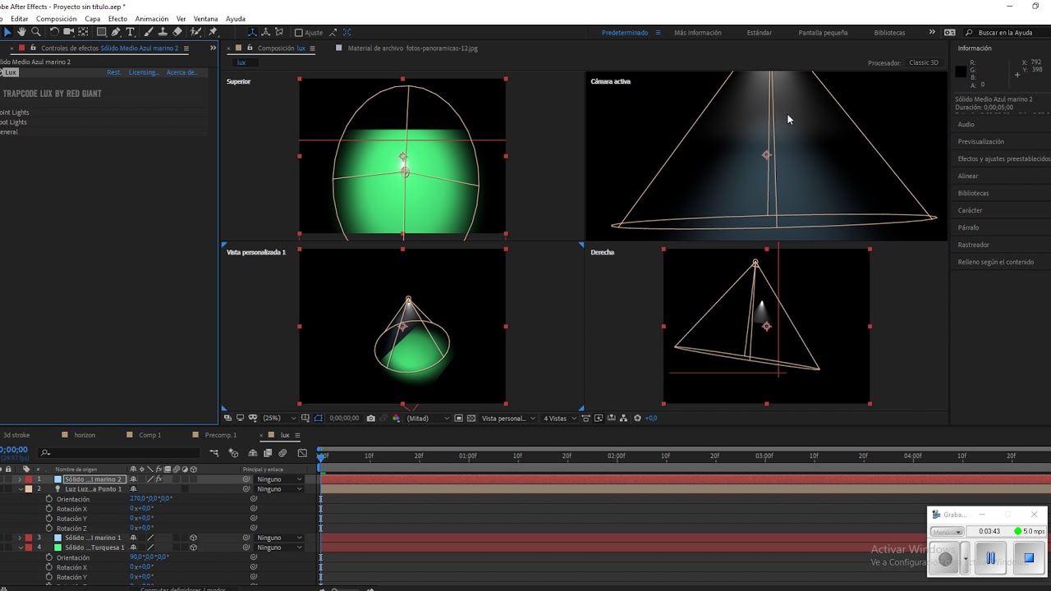Select the Estándar workspace

click(760, 33)
